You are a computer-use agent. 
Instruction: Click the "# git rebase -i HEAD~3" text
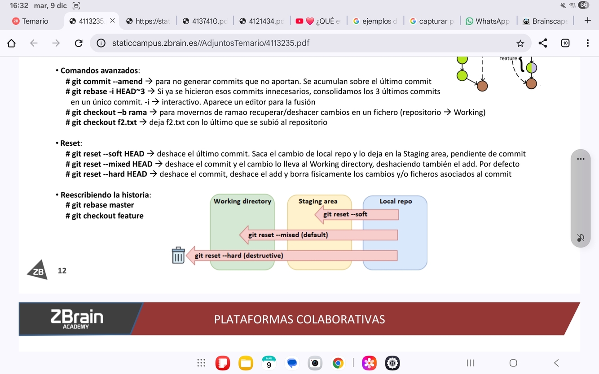(x=105, y=91)
